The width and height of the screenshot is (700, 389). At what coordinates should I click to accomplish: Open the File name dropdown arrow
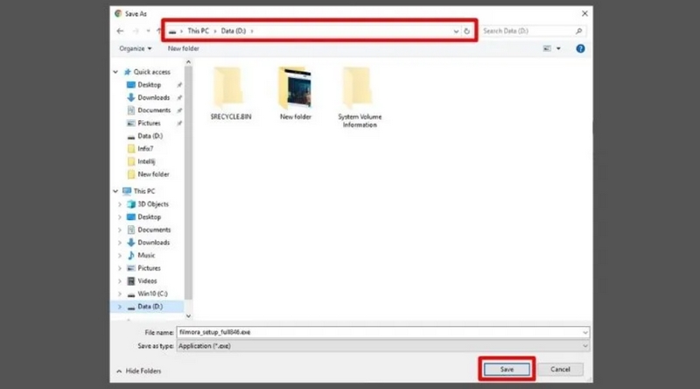pos(584,332)
